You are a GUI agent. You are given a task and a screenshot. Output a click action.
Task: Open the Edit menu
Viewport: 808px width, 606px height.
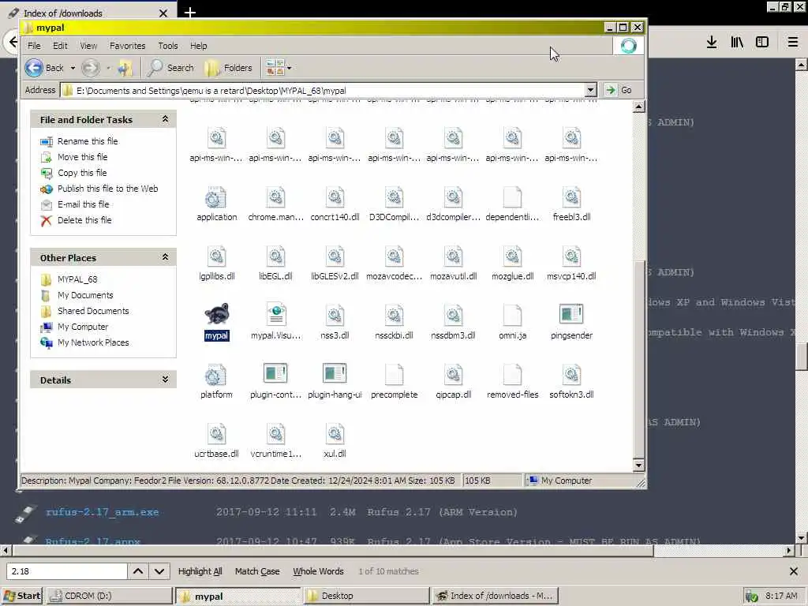60,46
